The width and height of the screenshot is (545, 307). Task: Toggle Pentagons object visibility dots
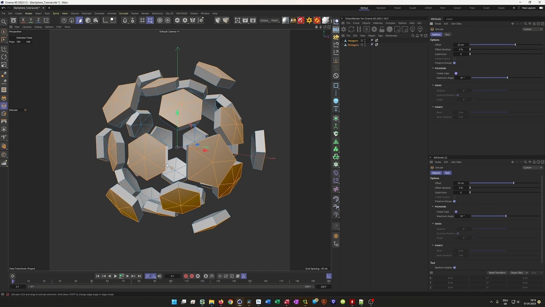pos(365,45)
